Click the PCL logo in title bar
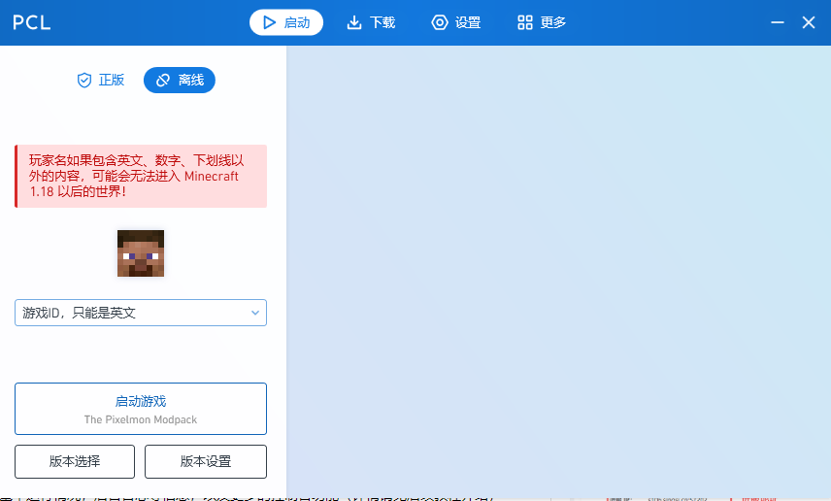 coord(31,22)
